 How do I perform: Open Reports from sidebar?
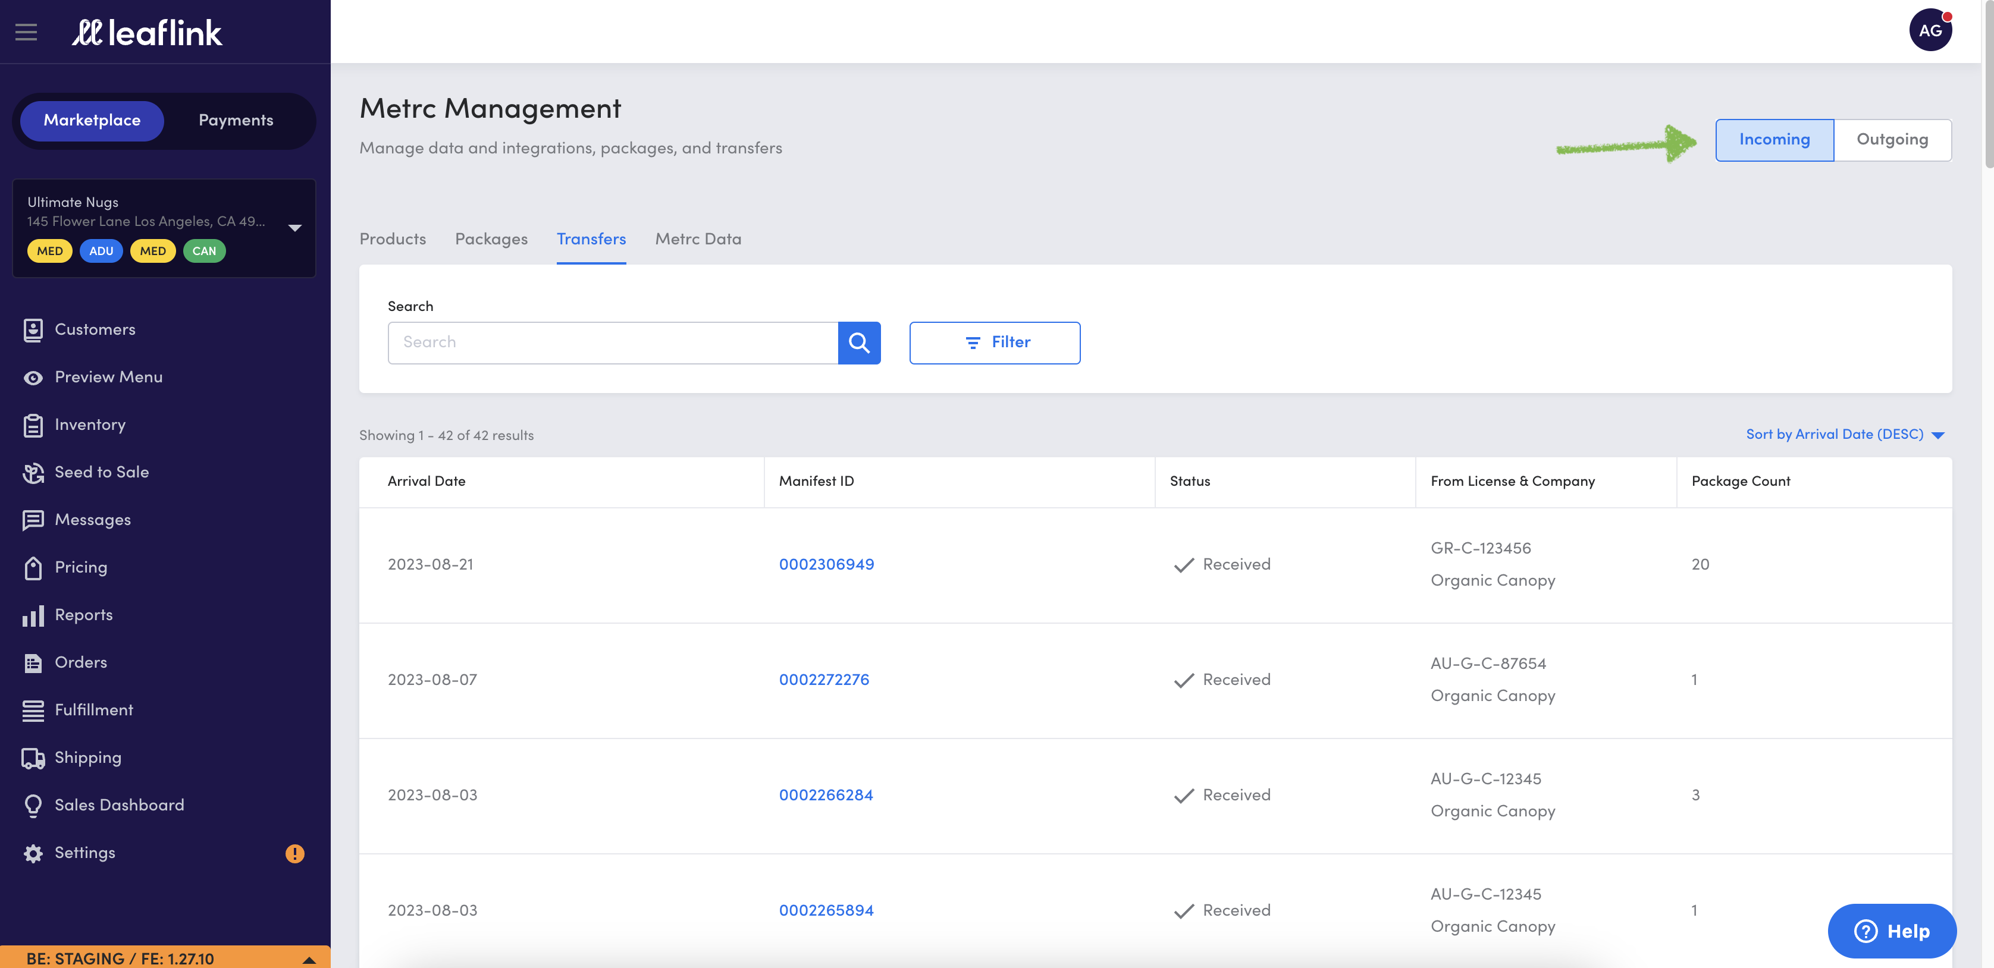coord(84,615)
